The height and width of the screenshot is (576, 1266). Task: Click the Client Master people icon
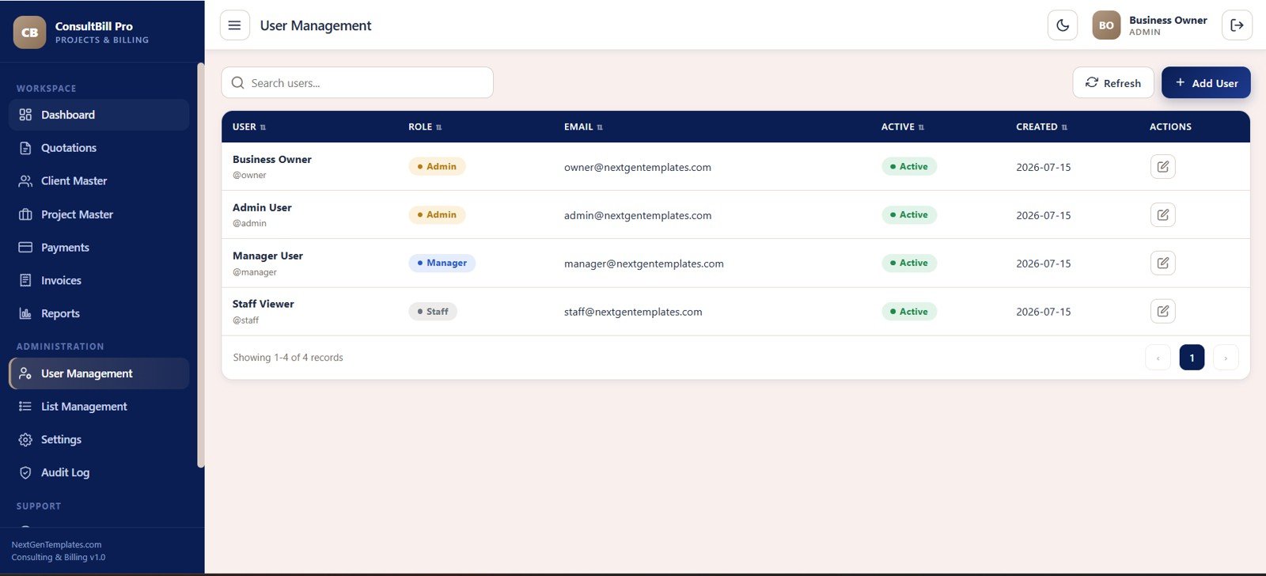25,181
